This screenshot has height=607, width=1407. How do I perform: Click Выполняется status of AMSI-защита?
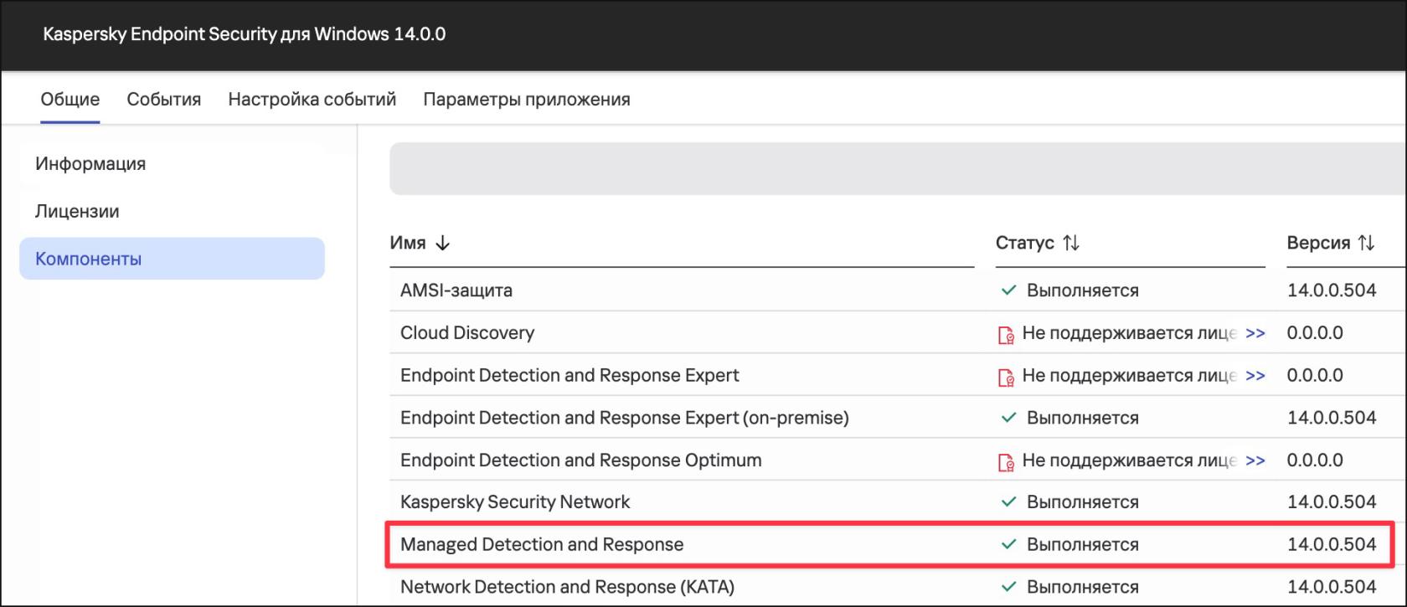[x=1083, y=291]
